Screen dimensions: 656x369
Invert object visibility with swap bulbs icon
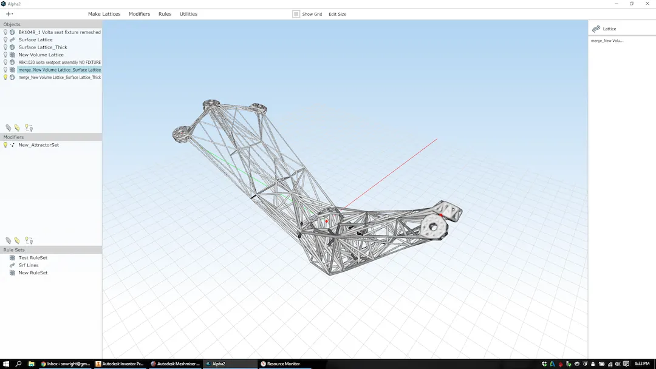29,127
